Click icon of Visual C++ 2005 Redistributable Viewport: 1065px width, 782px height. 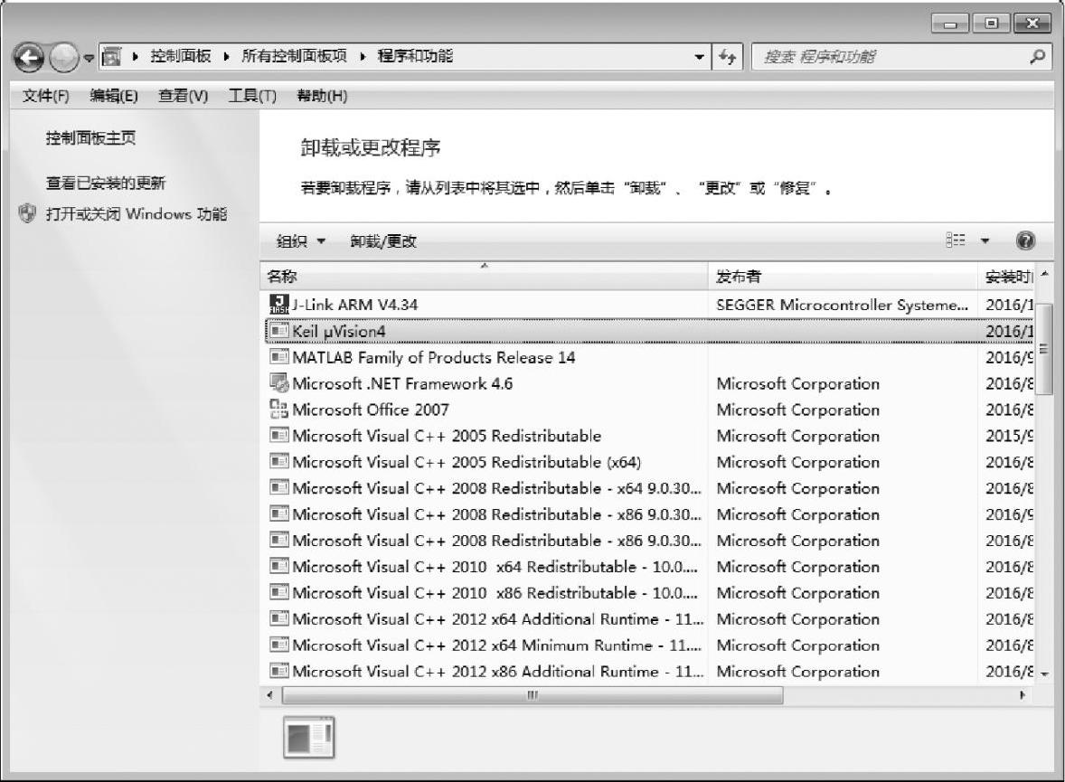click(279, 435)
